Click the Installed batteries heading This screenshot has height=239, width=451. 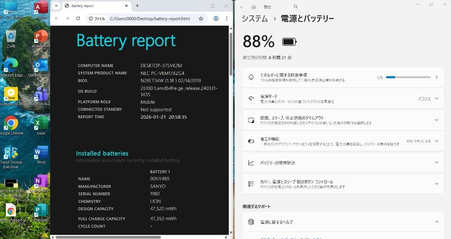(102, 154)
